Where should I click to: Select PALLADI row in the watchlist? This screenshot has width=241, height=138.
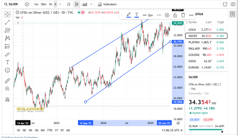(x=206, y=48)
